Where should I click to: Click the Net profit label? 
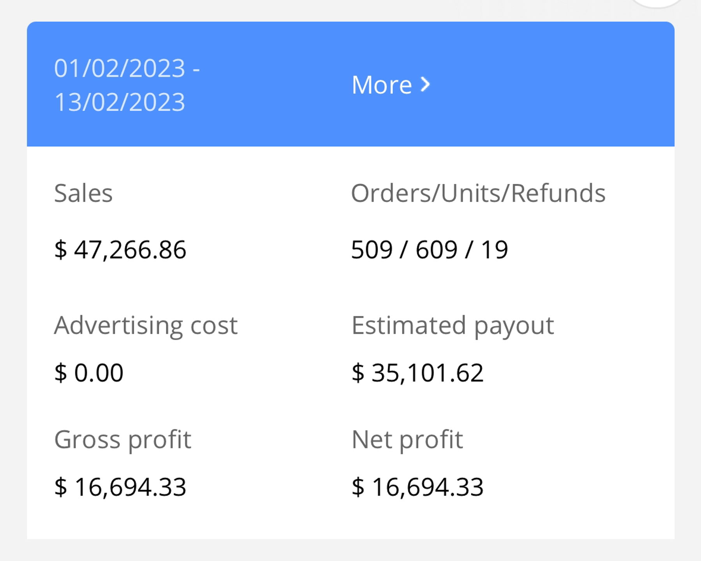pyautogui.click(x=407, y=440)
